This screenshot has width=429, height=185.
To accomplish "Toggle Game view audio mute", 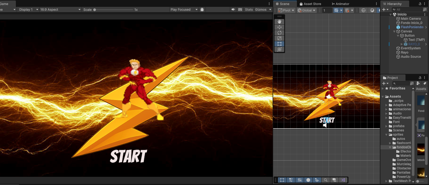I will (233, 10).
